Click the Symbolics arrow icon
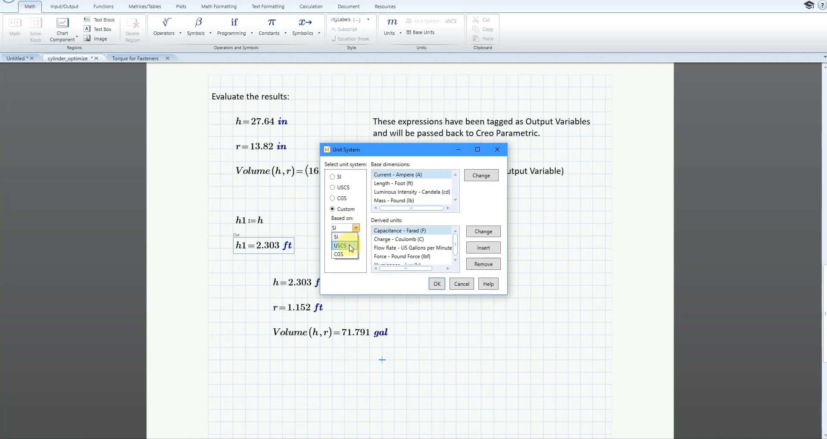The width and height of the screenshot is (827, 439). point(305,22)
